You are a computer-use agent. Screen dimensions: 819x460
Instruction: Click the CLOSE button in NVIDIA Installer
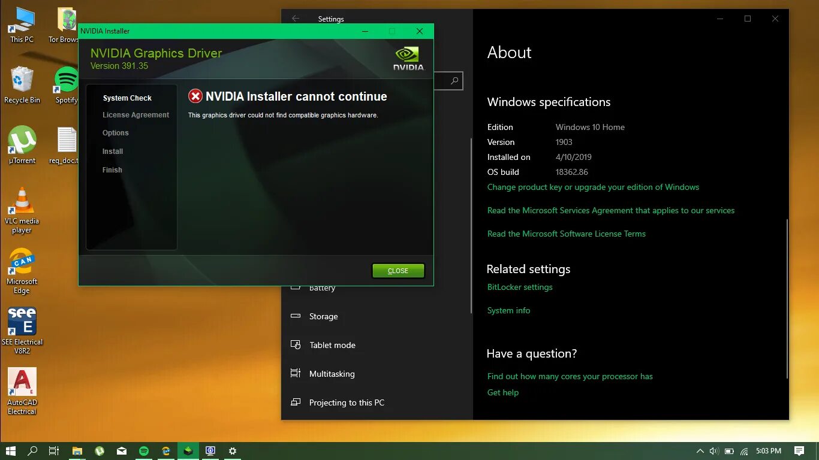(x=398, y=271)
